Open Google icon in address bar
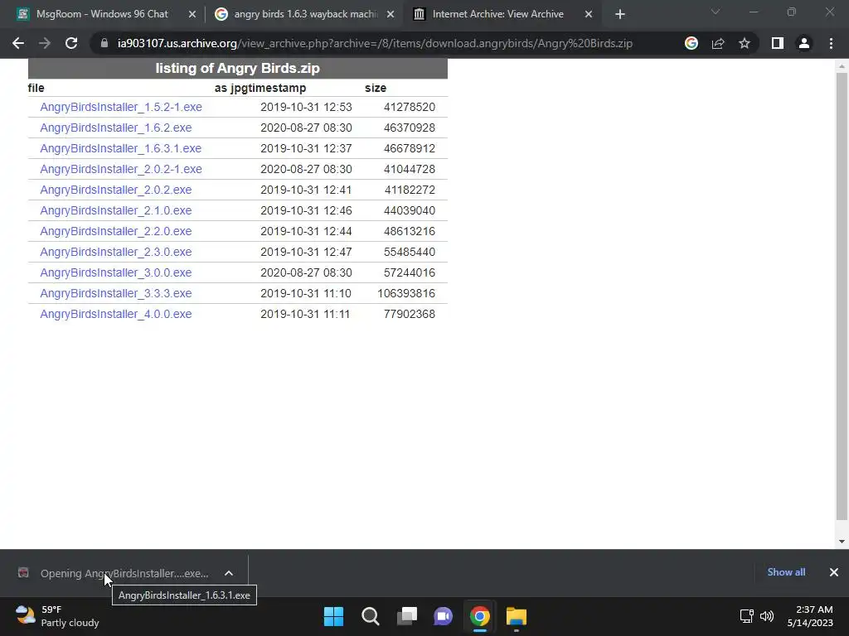 (691, 43)
